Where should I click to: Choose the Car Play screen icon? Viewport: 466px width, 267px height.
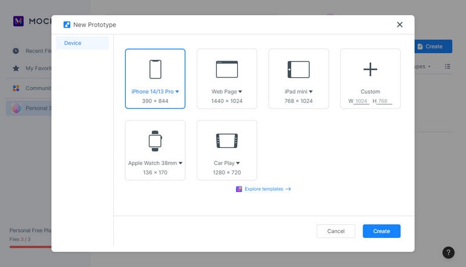pos(227,141)
